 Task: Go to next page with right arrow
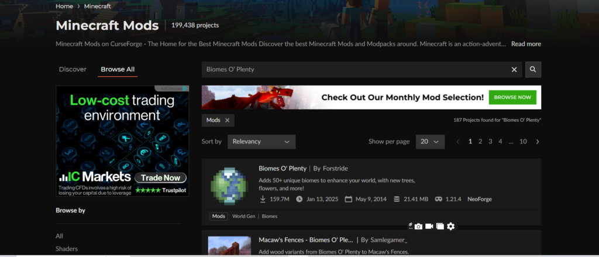point(538,142)
